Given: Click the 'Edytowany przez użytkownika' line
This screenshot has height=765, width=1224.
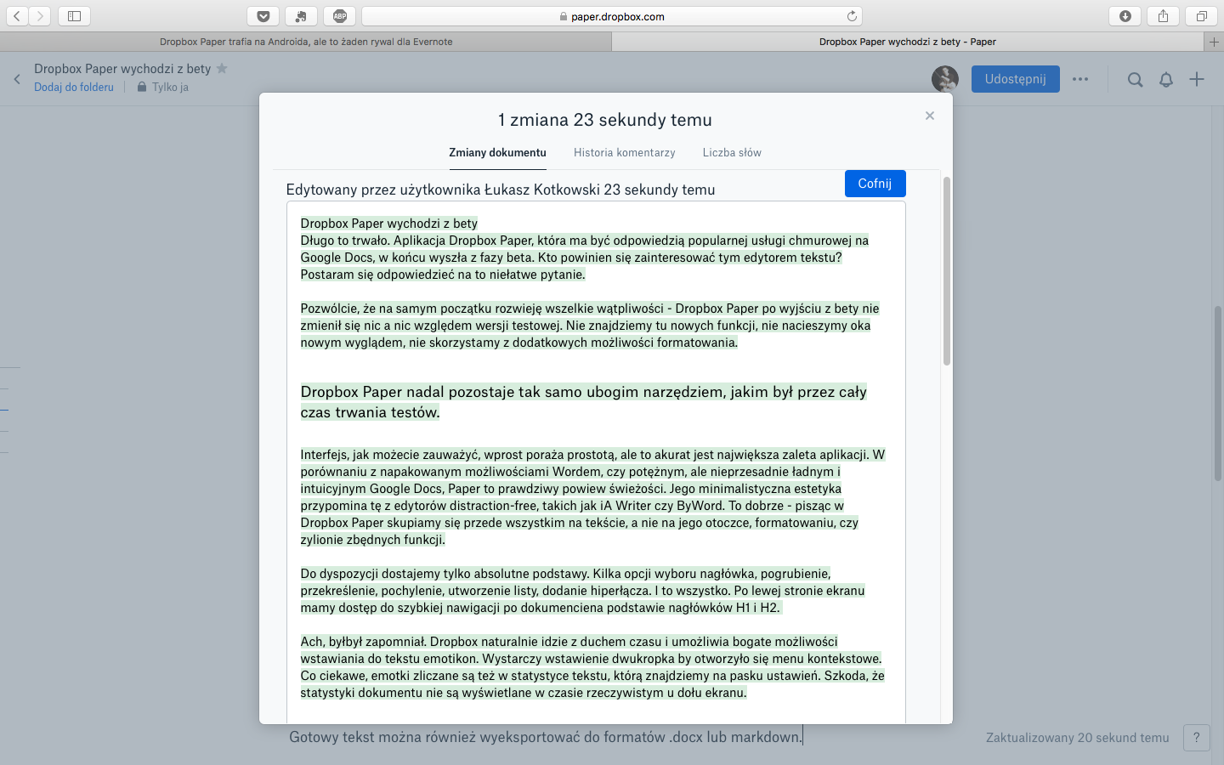Looking at the screenshot, I should tap(501, 190).
